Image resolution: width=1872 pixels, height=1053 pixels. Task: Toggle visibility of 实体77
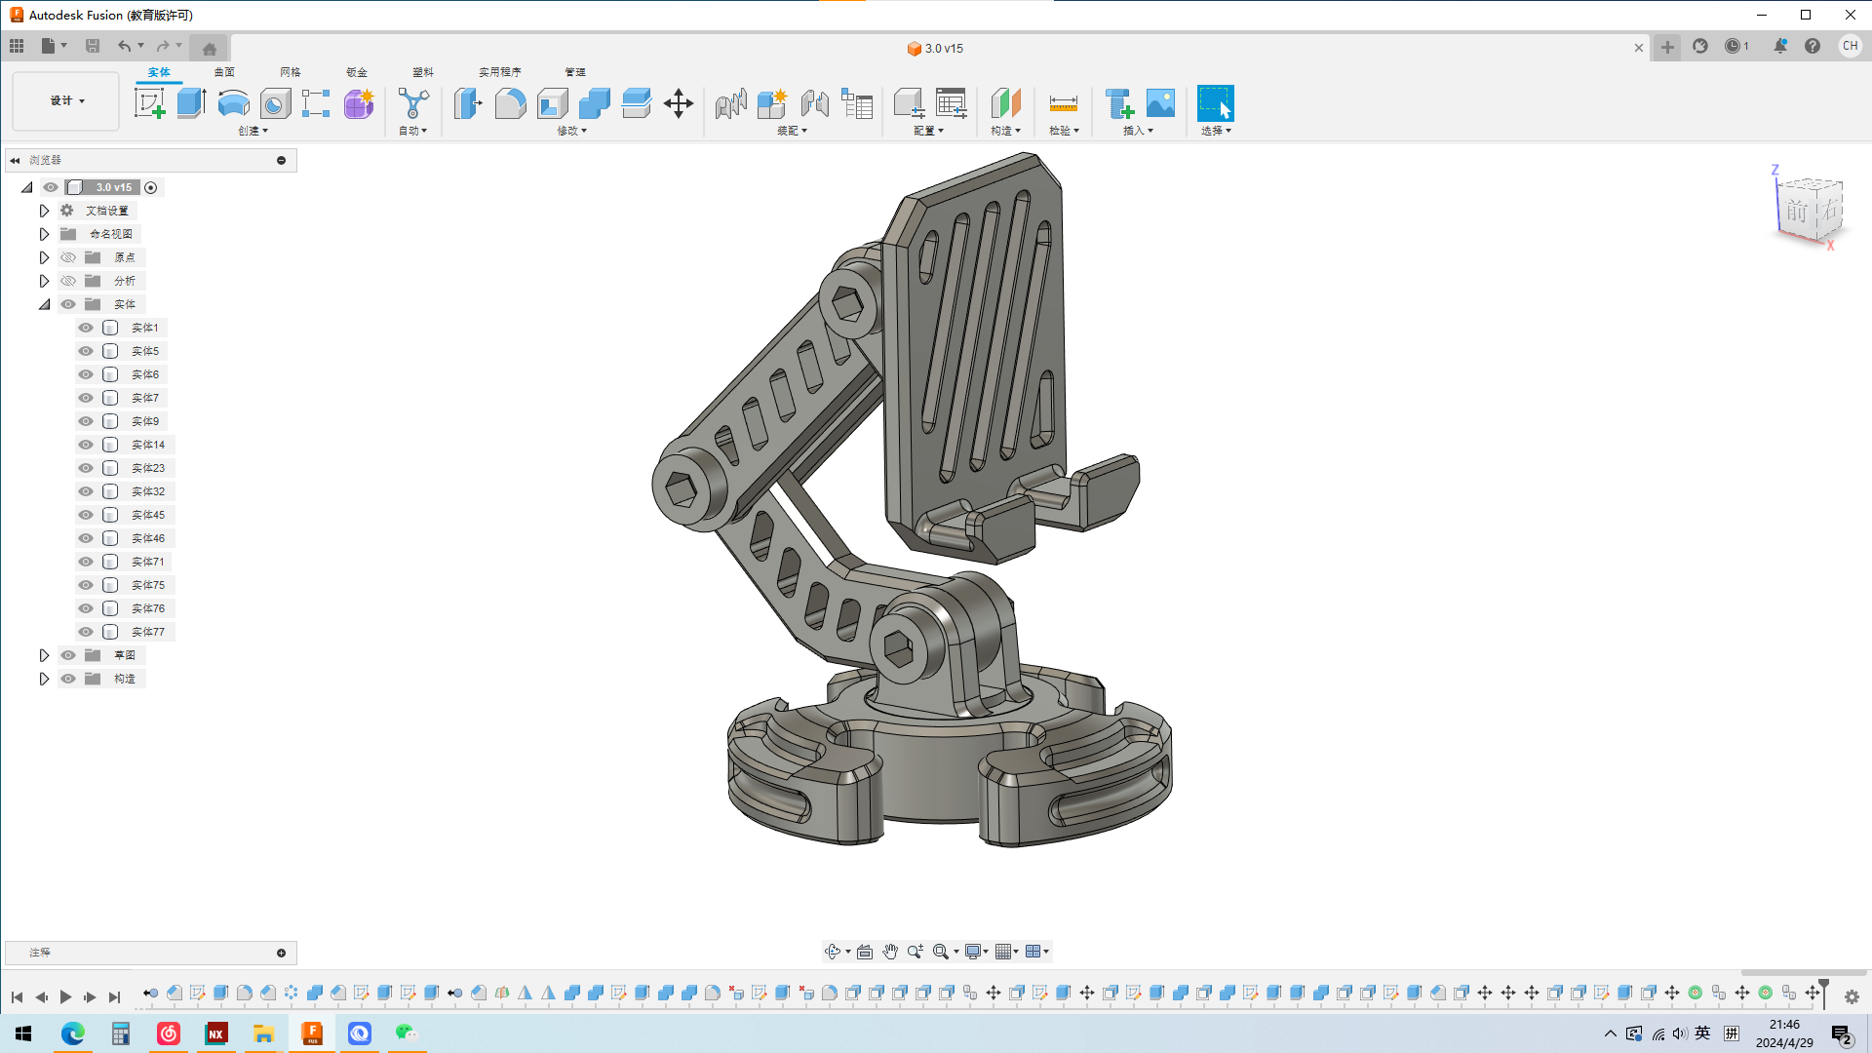(86, 632)
